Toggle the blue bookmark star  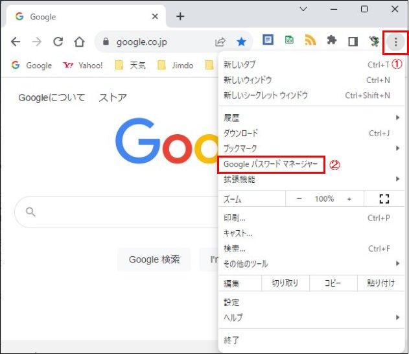pyautogui.click(x=241, y=41)
